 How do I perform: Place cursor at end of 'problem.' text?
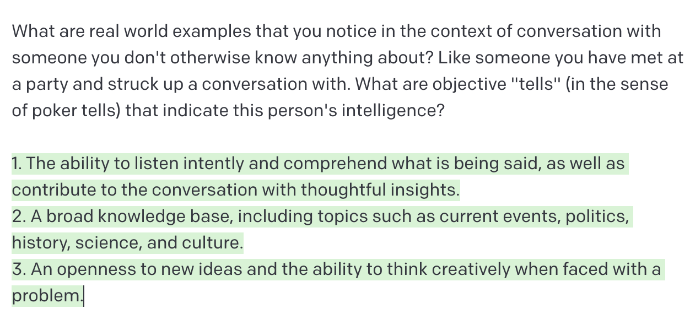pos(83,296)
